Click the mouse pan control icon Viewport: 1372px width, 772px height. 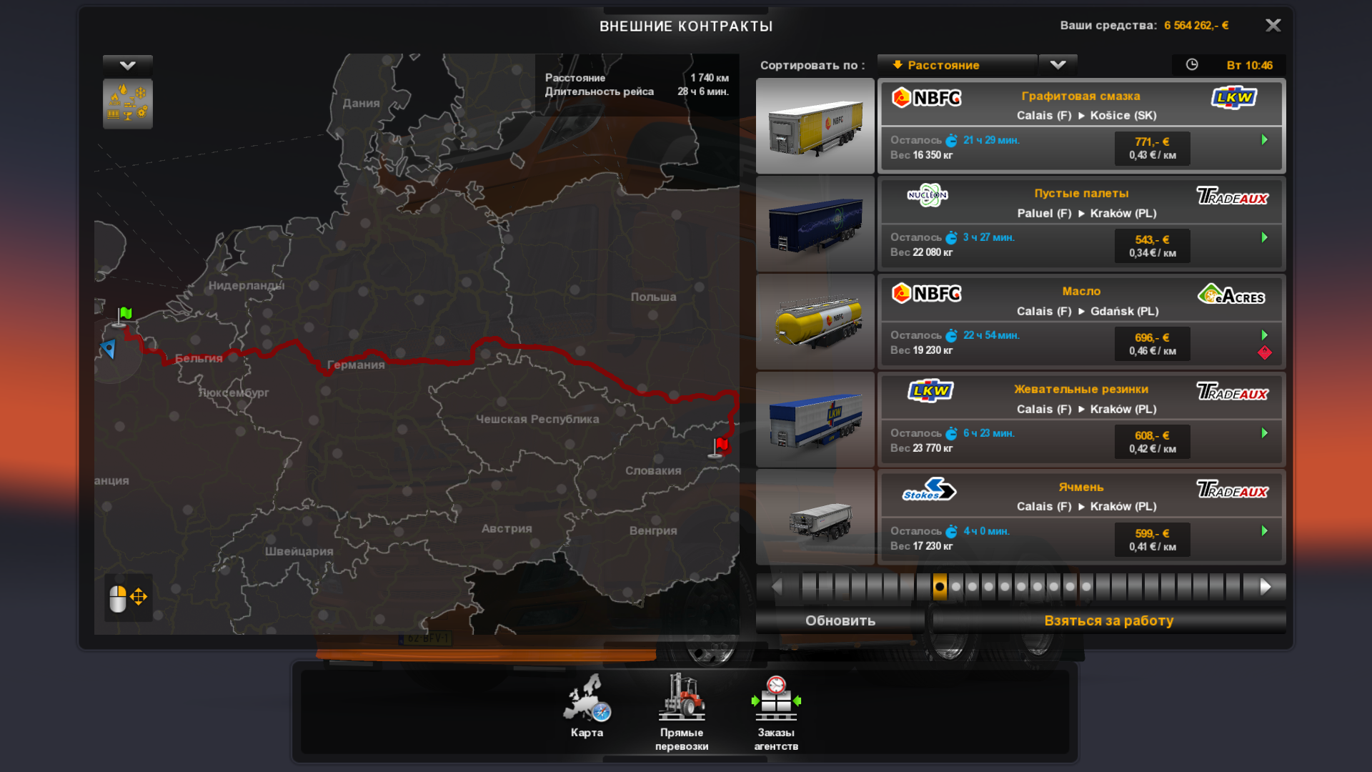click(128, 598)
